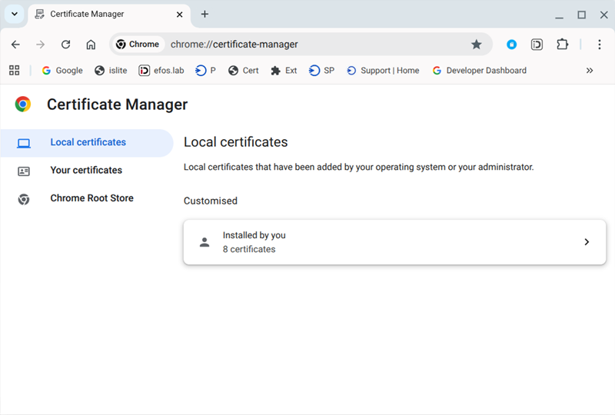The image size is (615, 415).
Task: Open a new tab with plus button
Action: tap(204, 14)
